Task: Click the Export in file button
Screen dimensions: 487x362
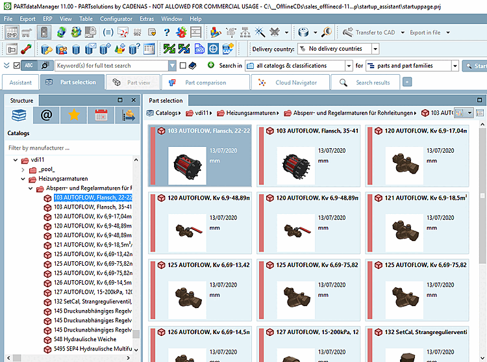Action: (x=425, y=32)
